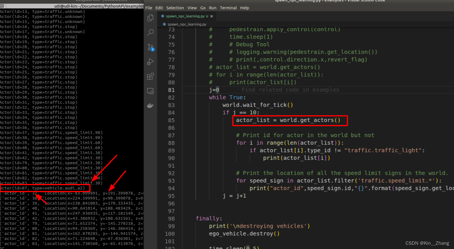The width and height of the screenshot is (454, 249).
Task: Open the File menu
Action: 149,8
